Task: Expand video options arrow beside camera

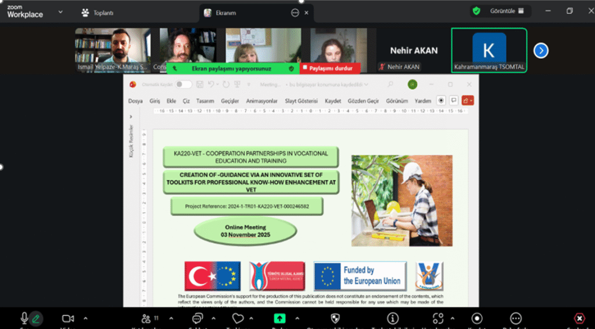Action: point(86,318)
